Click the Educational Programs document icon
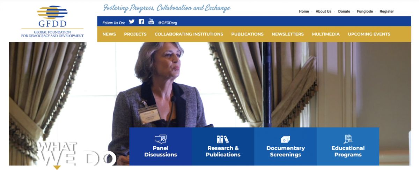 point(348,139)
